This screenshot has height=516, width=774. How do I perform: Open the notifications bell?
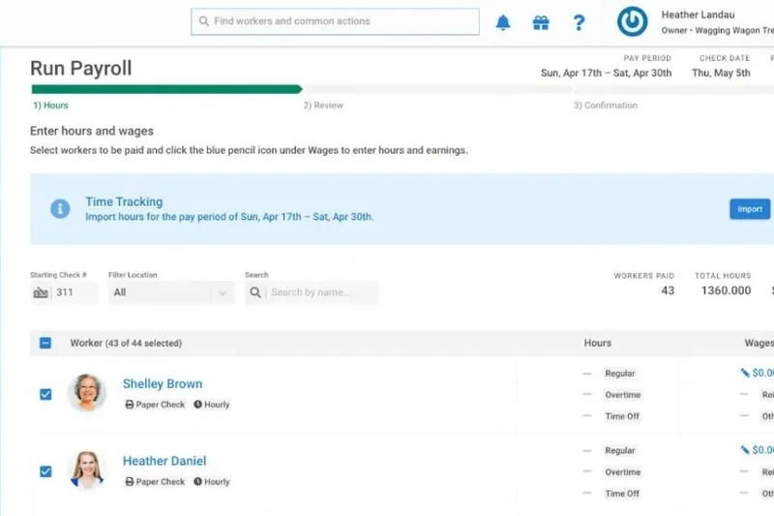pos(502,22)
